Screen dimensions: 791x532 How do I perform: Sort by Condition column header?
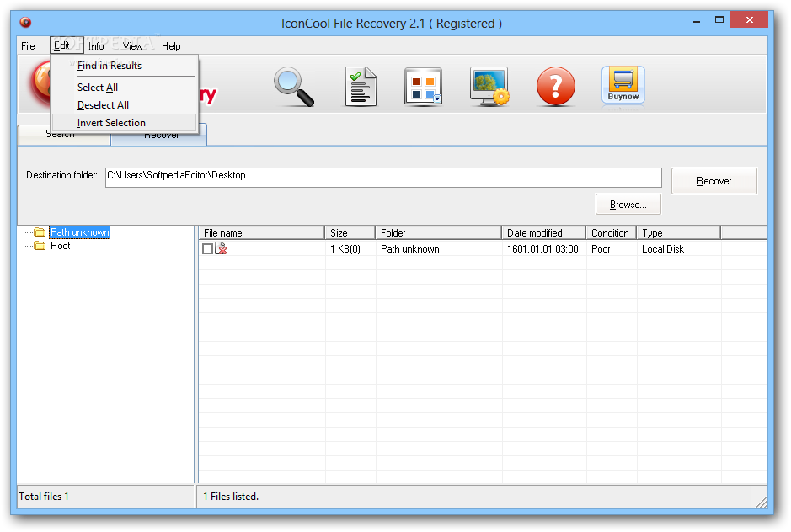click(x=612, y=233)
